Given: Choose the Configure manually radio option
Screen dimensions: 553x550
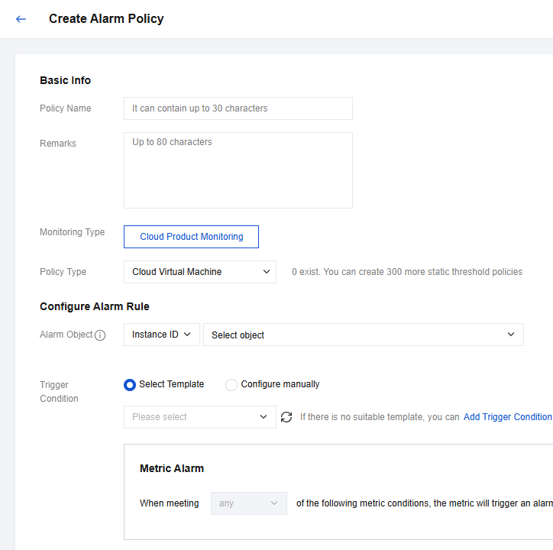Looking at the screenshot, I should pos(231,384).
